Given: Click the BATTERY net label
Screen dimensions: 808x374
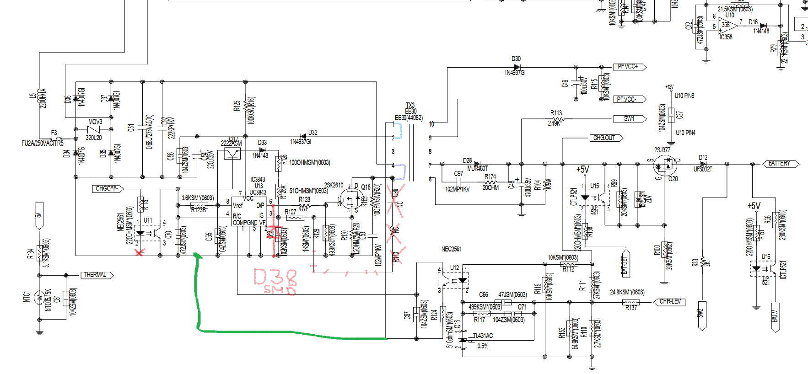Looking at the screenshot, I should click(781, 164).
